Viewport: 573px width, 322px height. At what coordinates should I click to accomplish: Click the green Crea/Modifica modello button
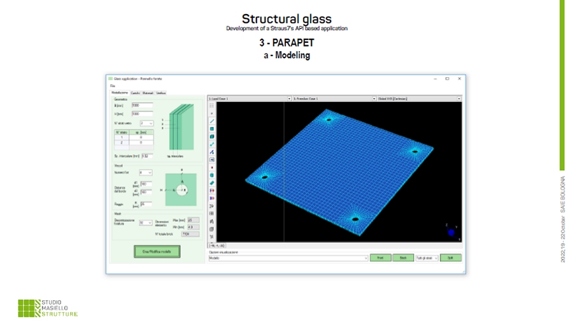coord(157,252)
